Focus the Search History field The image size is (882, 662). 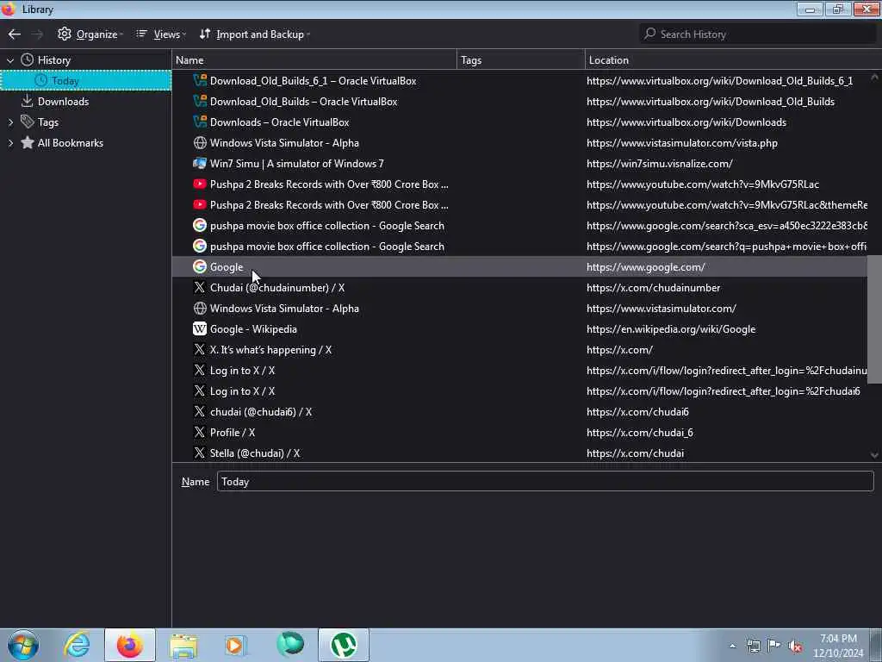(758, 34)
